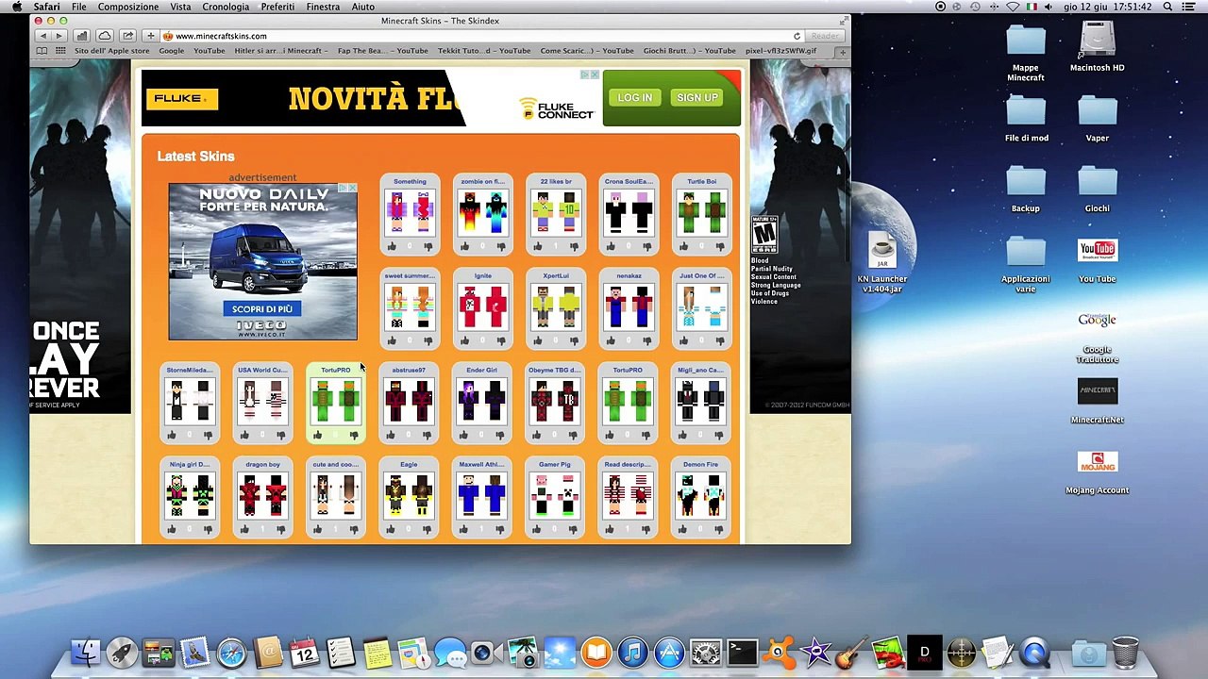Open the "nenakaz" skin thumbnail
The image size is (1208, 679).
click(629, 306)
